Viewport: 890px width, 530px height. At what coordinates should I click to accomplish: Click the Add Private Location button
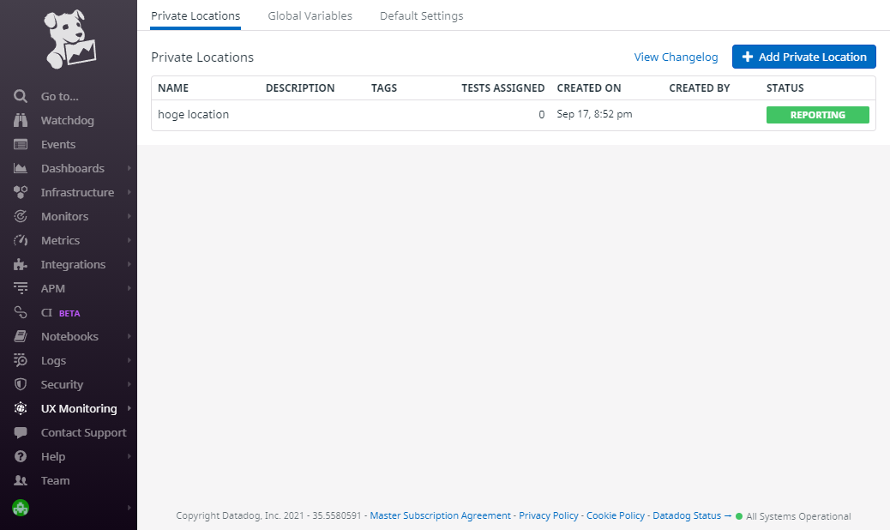803,57
